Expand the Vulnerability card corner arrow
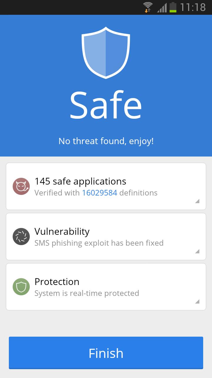The image size is (212, 378). pyautogui.click(x=197, y=251)
